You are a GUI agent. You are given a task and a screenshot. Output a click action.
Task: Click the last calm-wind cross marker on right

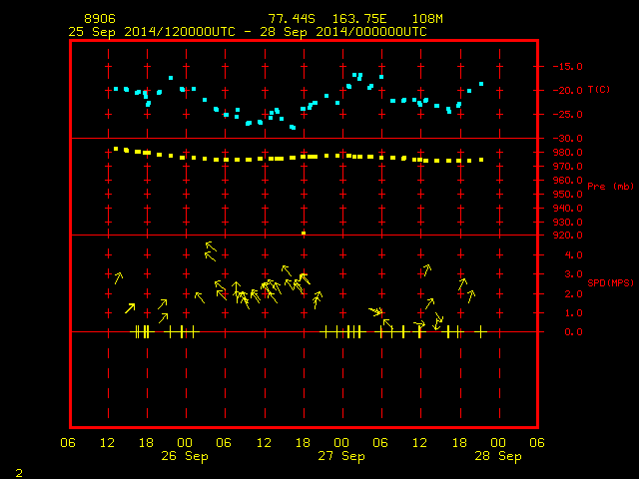point(481,332)
